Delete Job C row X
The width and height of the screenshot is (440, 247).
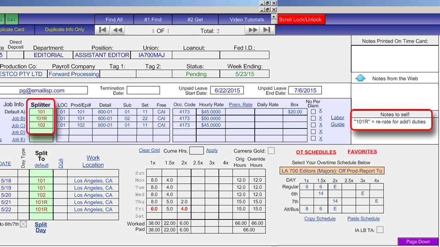[320, 125]
